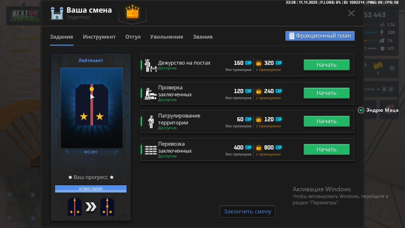This screenshot has height=228, width=405.
Task: Click the speaker icon next to Эндрю Маца
Action: [x=361, y=110]
